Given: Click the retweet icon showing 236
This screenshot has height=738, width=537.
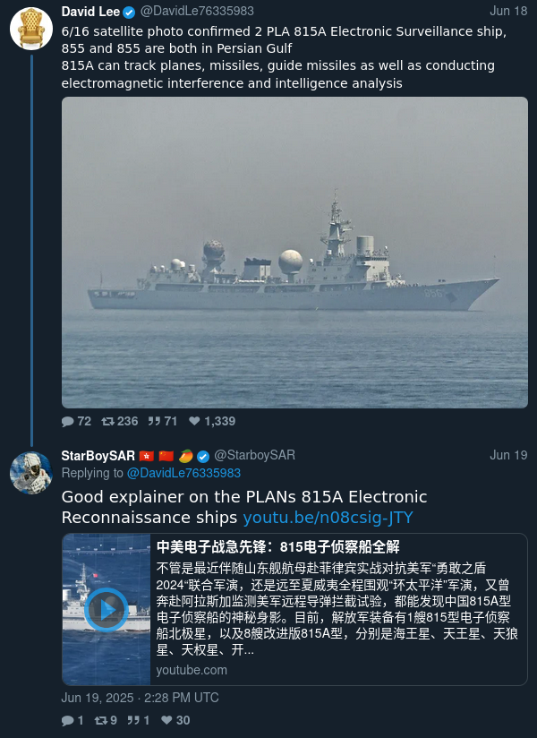Looking at the screenshot, I should [x=107, y=421].
